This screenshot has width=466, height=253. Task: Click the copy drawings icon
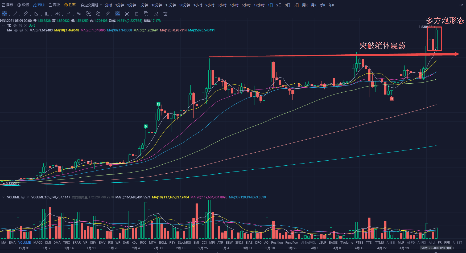146,14
